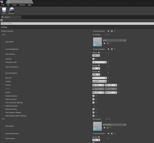Click Start Cull Distance value field
The height and width of the screenshot is (143, 154).
coord(96,68)
